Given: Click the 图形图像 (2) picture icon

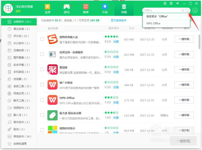Looking at the screenshot, I should (x=10, y=58).
